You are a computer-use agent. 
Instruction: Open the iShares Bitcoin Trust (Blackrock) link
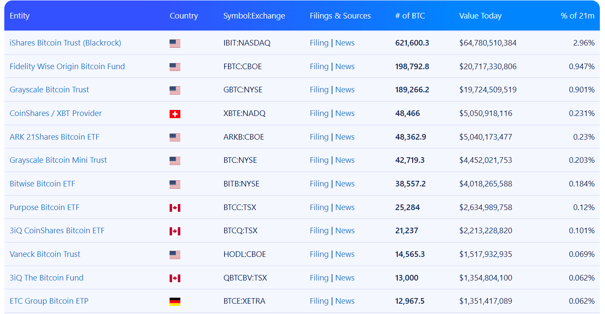pos(65,43)
